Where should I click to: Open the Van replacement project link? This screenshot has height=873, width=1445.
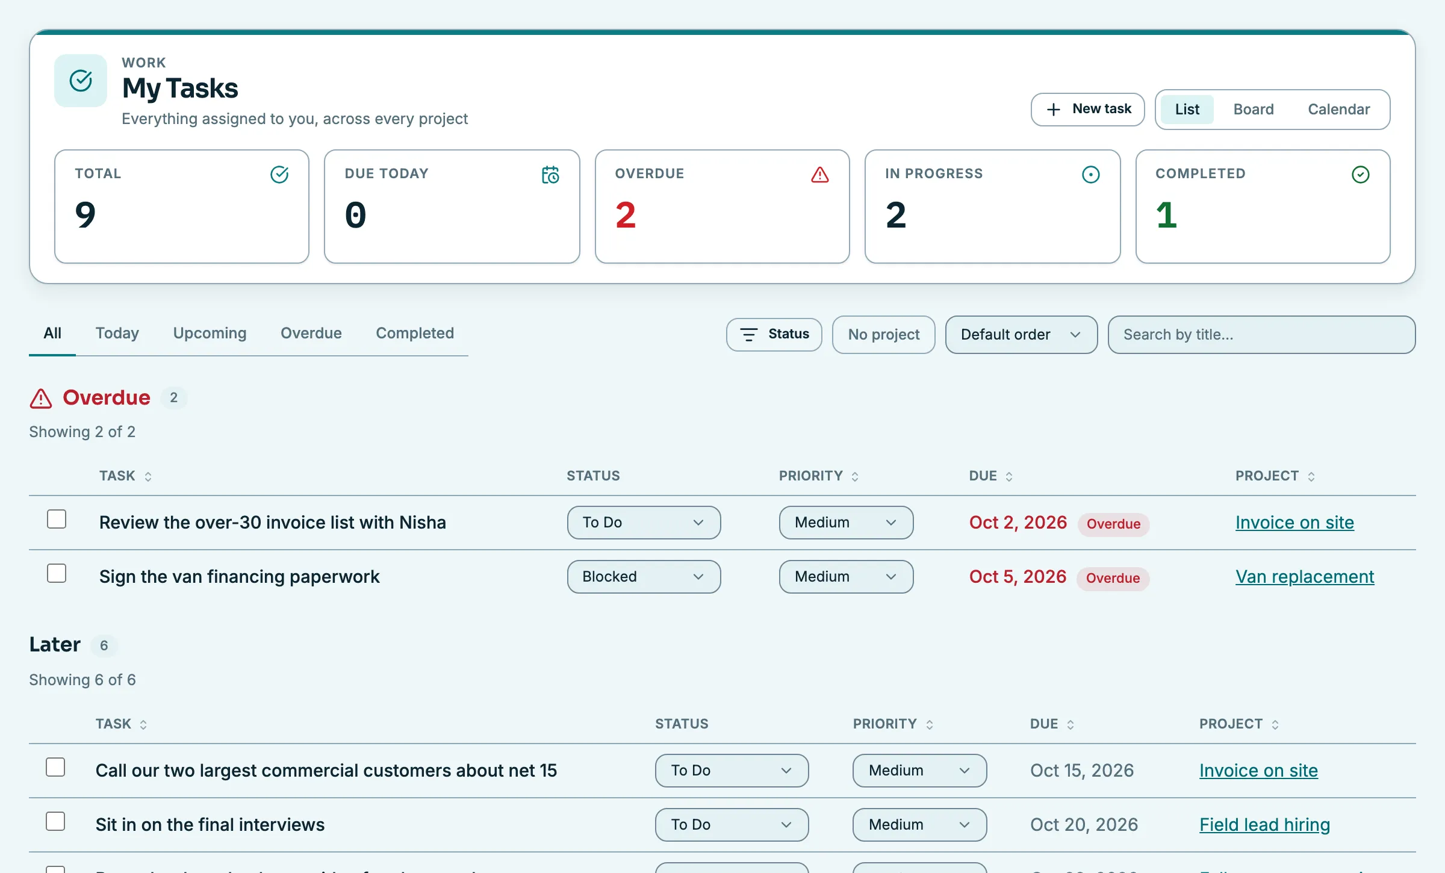[x=1305, y=577]
